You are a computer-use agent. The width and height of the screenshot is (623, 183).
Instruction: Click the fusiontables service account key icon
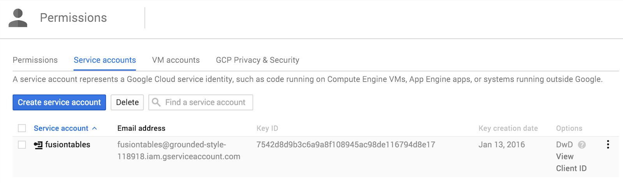(38, 145)
